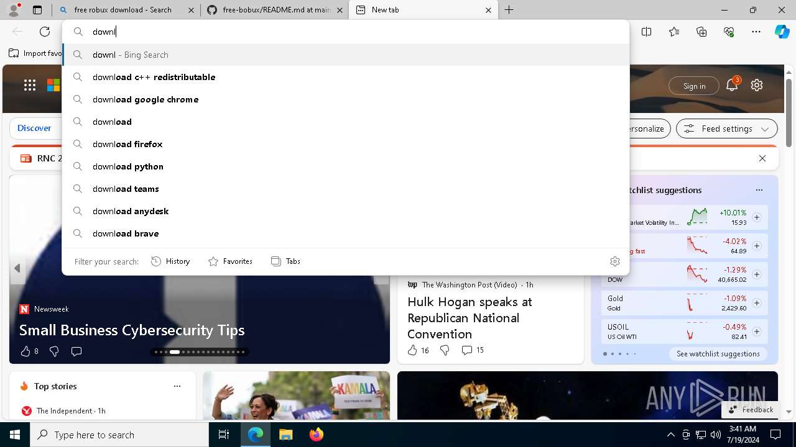Viewport: 796px width, 447px height.
Task: Open Kamala rally photo thumbnail
Action: (296, 395)
